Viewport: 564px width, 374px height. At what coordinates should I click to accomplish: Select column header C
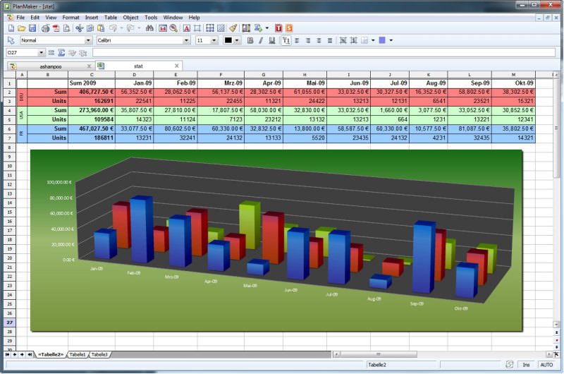point(92,75)
